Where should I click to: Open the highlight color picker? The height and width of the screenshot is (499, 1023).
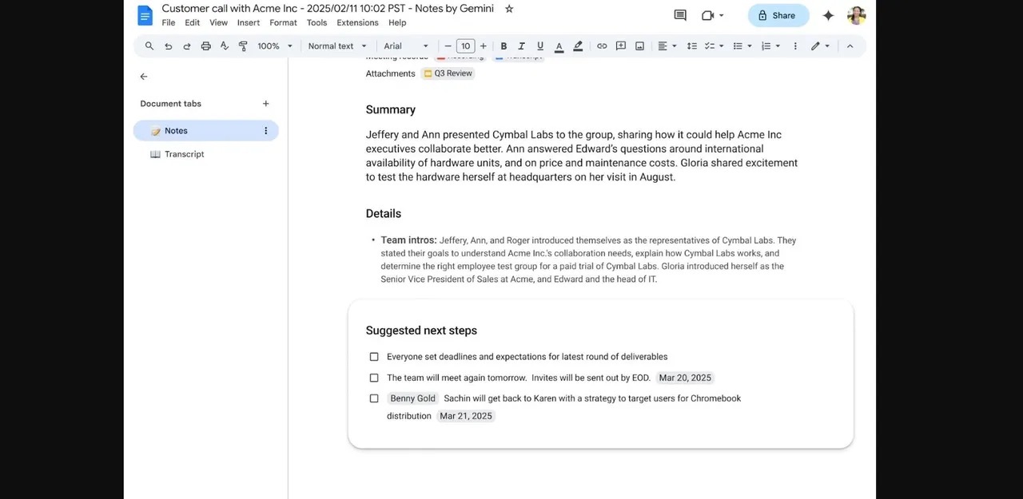tap(578, 46)
